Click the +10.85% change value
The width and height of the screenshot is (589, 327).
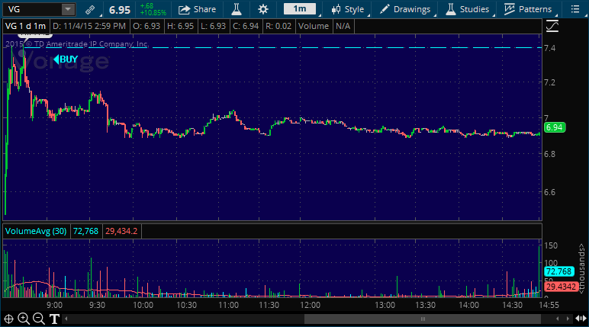click(153, 13)
